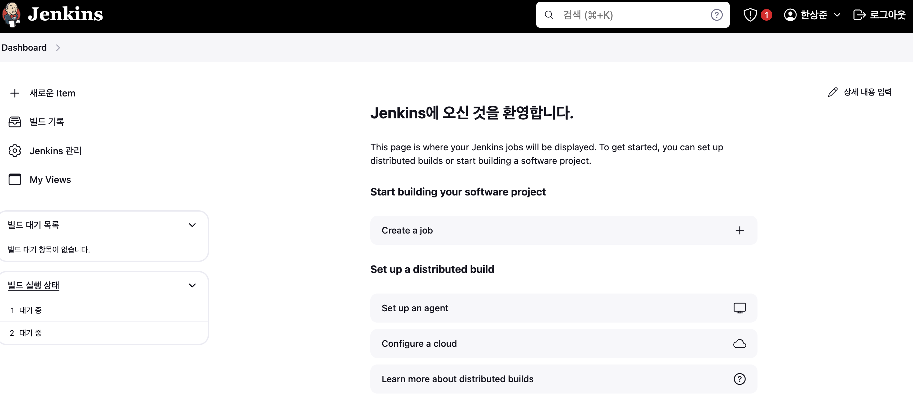Viewport: 913px width, 409px height.
Task: Open the username dropdown for 한상준
Action: [x=838, y=15]
